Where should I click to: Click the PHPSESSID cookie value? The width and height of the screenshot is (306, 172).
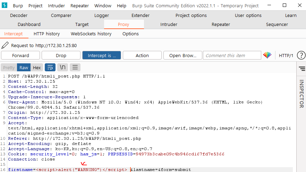point(180,154)
